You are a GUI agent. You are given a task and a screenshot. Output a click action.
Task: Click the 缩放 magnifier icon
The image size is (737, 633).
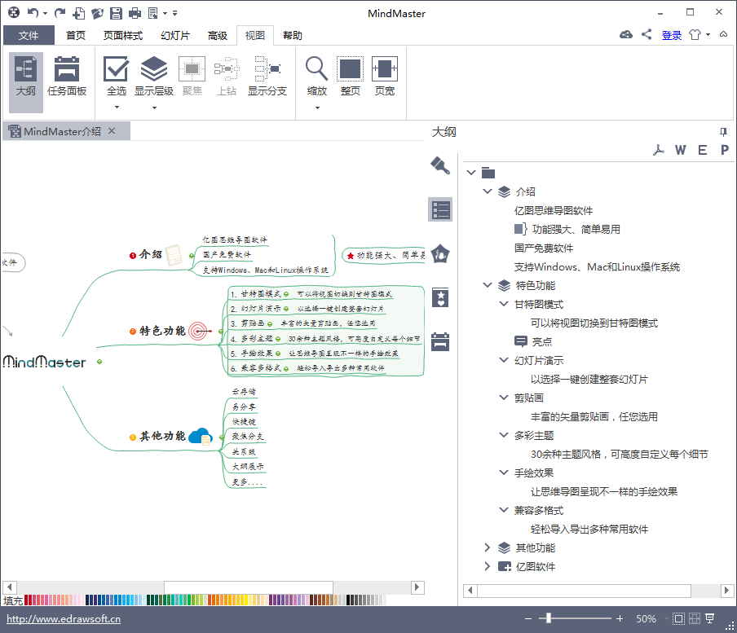[317, 69]
